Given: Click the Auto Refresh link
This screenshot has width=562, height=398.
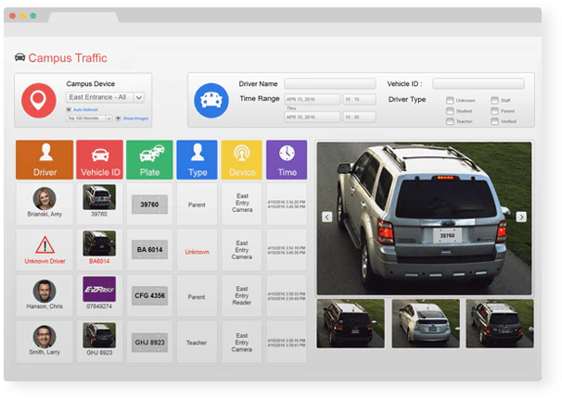Looking at the screenshot, I should pos(85,109).
